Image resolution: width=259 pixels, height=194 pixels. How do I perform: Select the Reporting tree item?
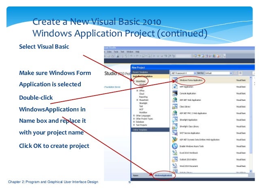(143, 97)
